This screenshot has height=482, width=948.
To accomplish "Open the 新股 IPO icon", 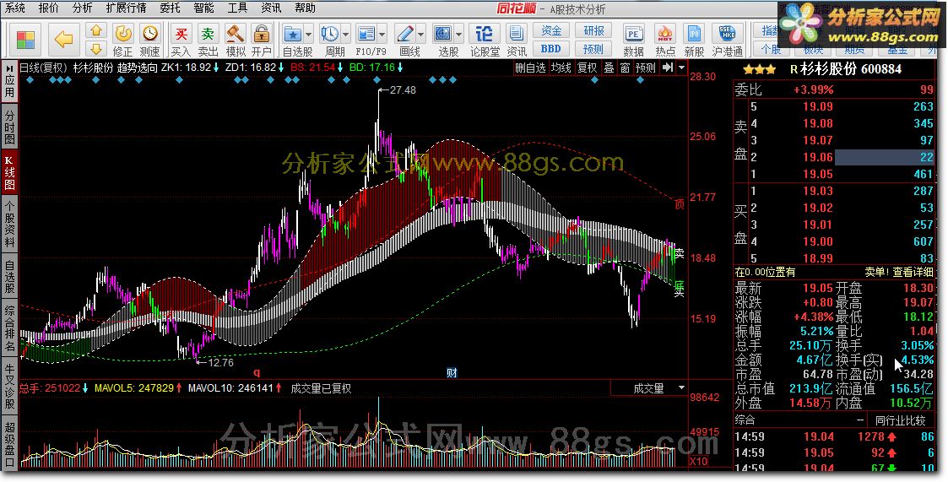I will (694, 40).
